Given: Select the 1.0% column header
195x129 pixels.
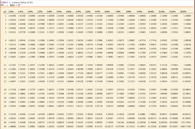Looking at the screenshot, I should coord(11,12).
